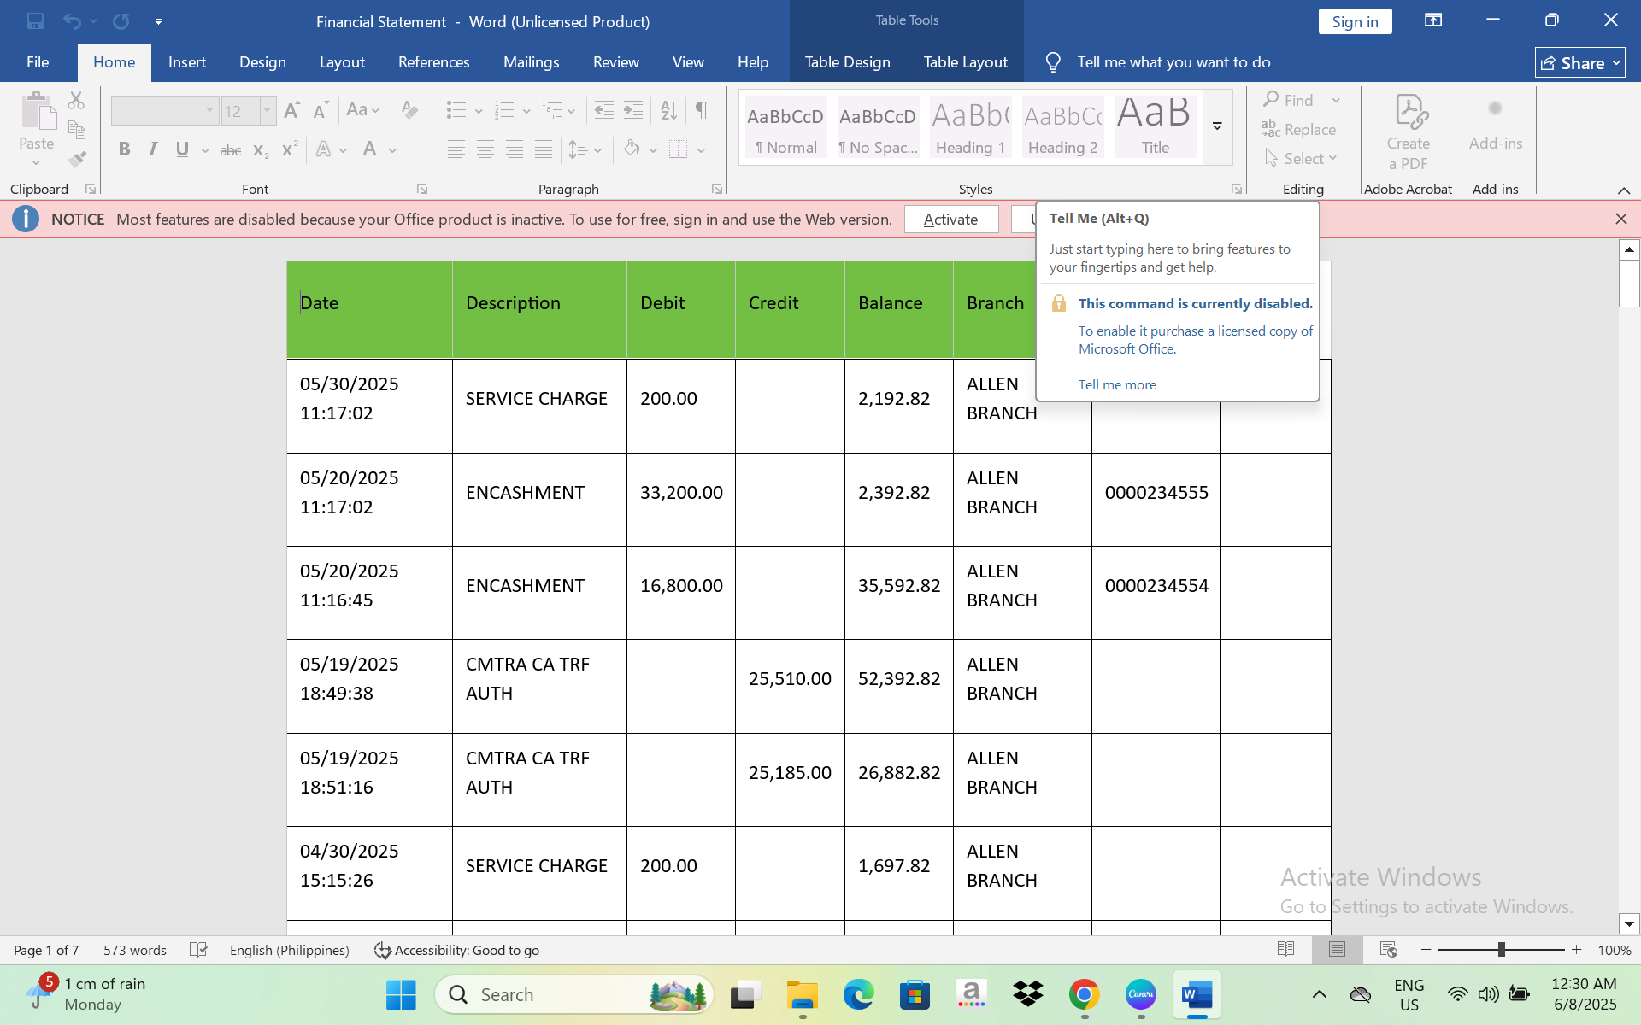Click the zoom slider handle

pos(1501,950)
